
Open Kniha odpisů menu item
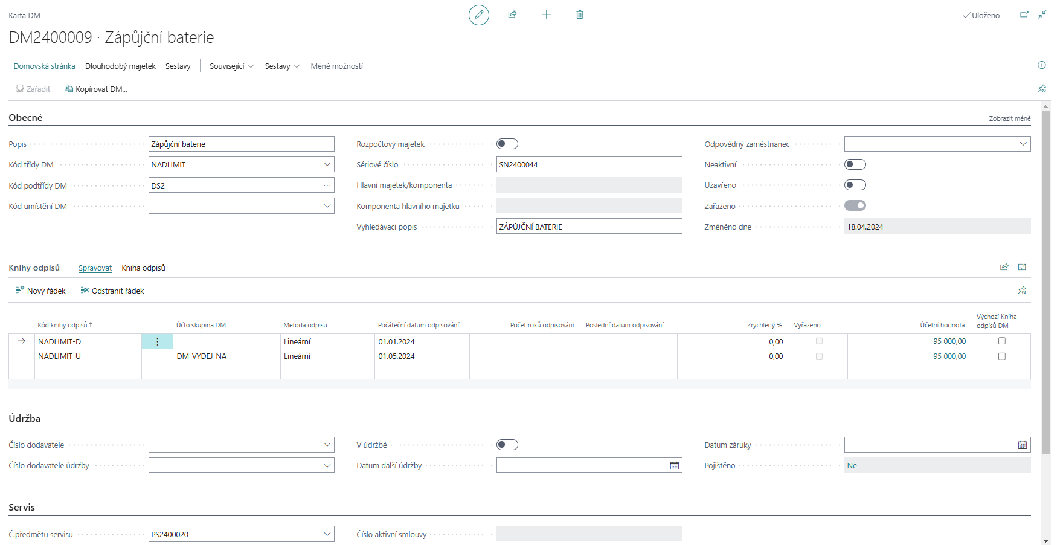click(143, 268)
